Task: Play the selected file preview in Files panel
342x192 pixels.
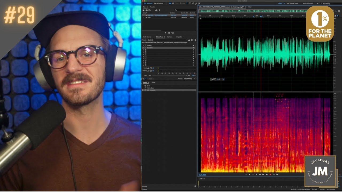Action: tap(166, 33)
